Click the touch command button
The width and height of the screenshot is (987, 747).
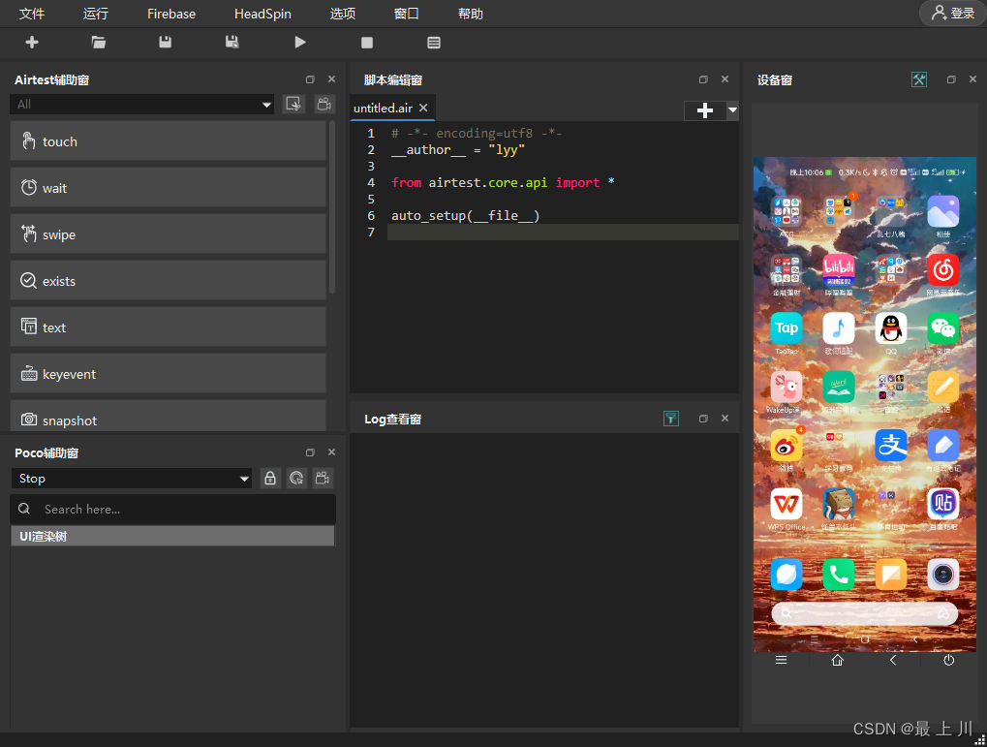point(168,141)
